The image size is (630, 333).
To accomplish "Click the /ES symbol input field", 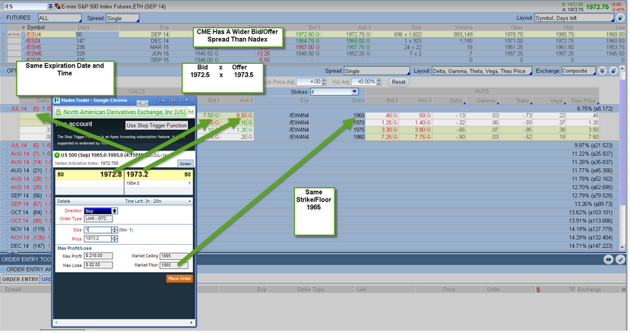I will [25, 6].
